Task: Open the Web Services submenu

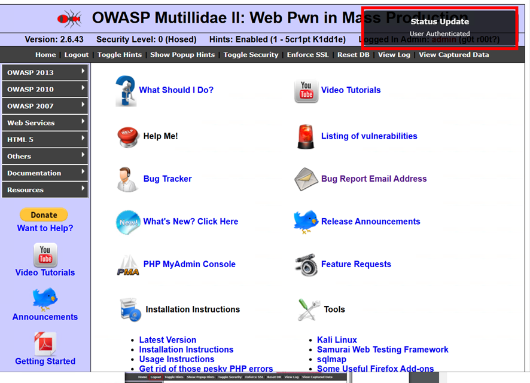Action: (x=45, y=122)
